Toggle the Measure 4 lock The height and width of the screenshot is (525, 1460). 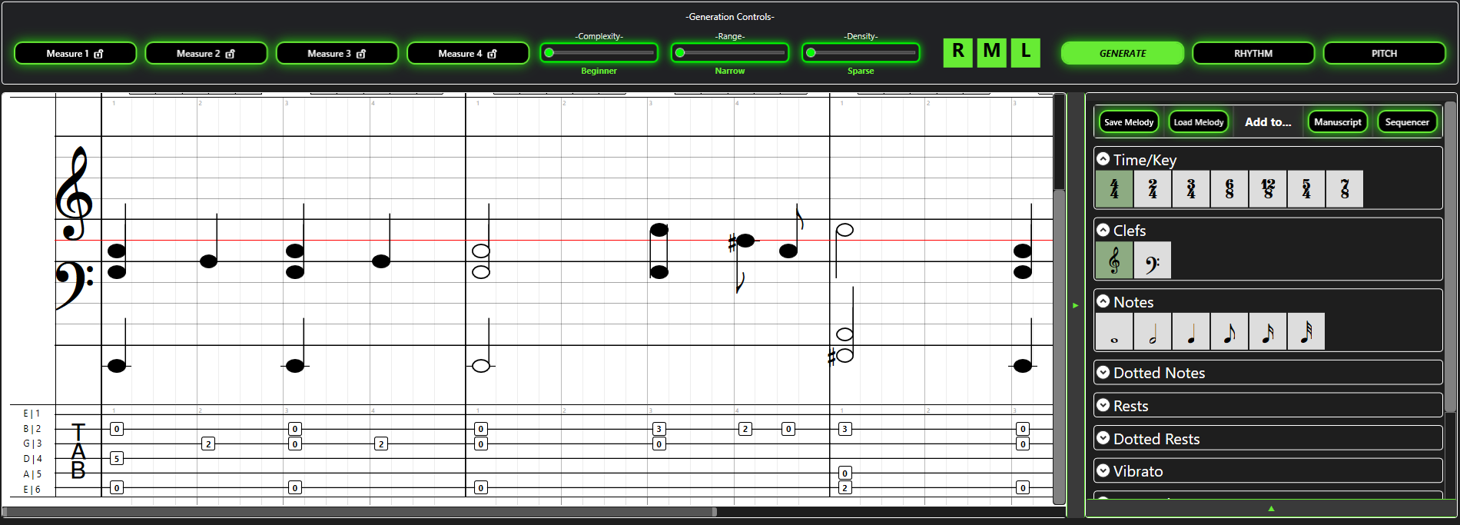pyautogui.click(x=468, y=53)
